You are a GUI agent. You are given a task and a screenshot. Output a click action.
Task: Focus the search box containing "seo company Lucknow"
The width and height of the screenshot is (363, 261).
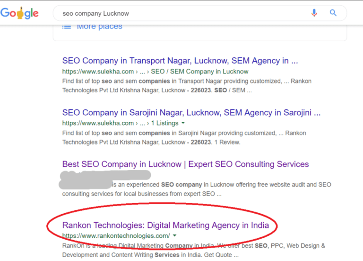180,13
